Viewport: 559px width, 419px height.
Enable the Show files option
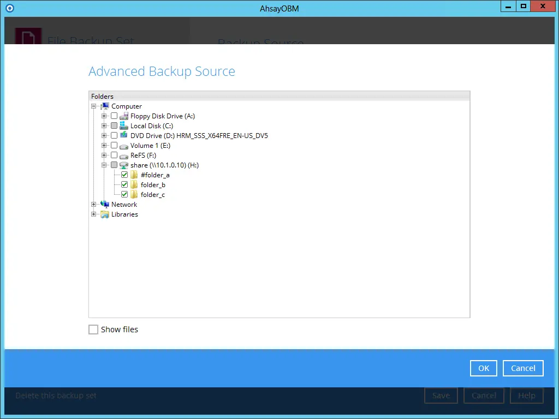(x=93, y=329)
